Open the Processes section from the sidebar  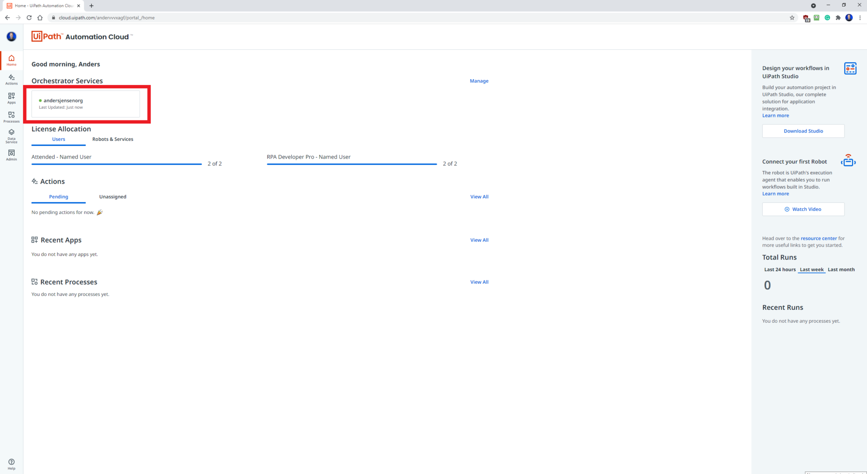point(11,117)
